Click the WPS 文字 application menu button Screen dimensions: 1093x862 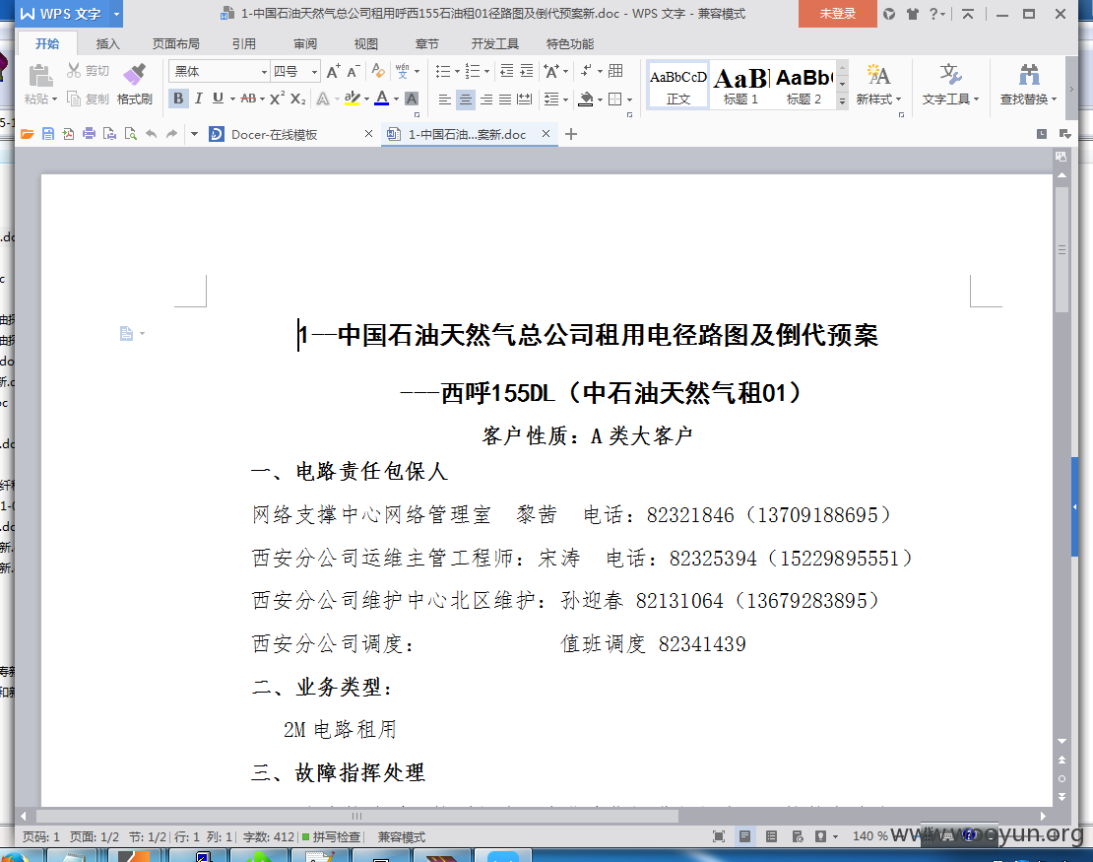61,14
